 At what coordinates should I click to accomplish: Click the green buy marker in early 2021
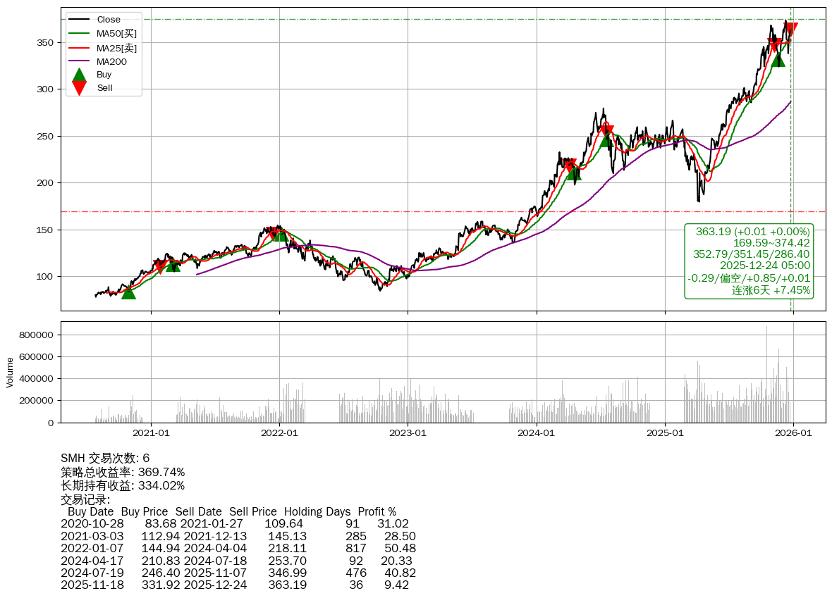(173, 265)
